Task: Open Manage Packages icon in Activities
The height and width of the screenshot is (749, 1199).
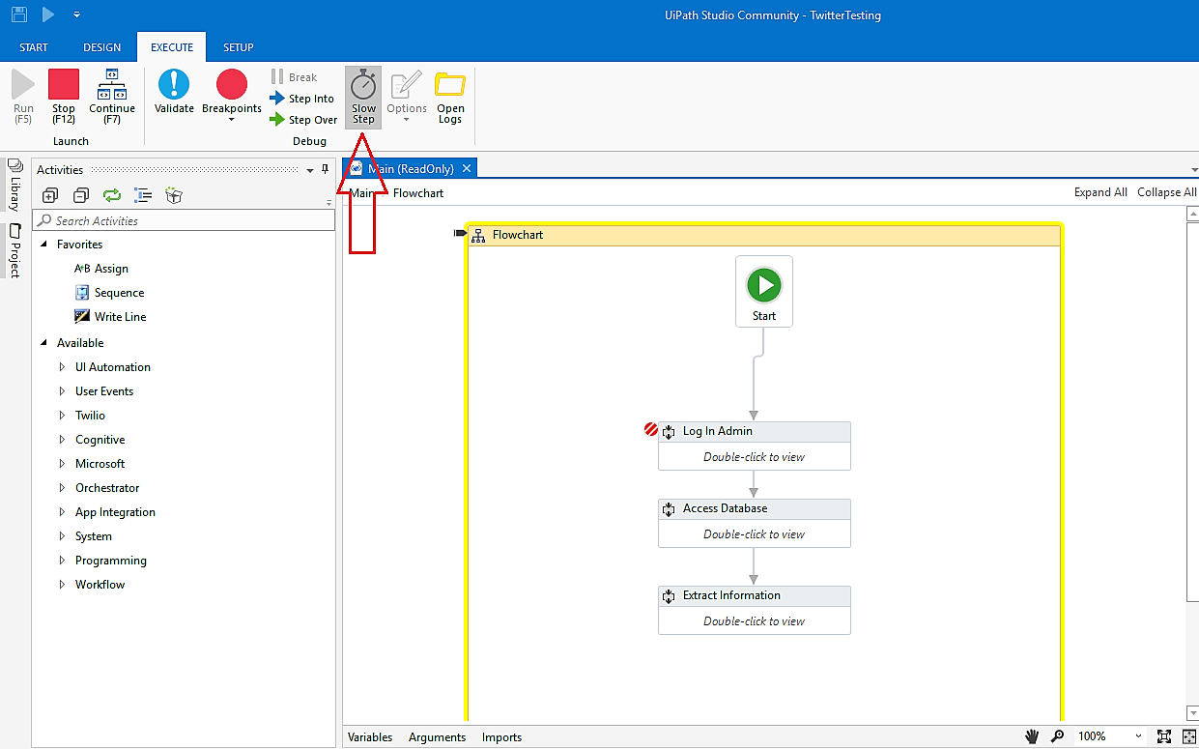Action: [x=174, y=195]
